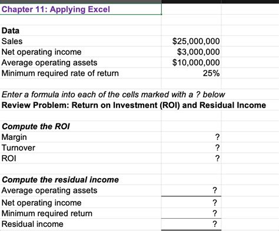Select the Review Problem title row cell

[134, 105]
